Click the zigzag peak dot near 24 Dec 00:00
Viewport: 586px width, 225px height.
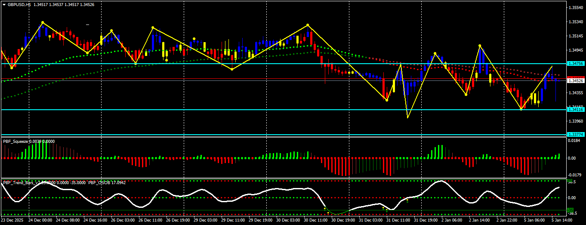pyautogui.click(x=43, y=22)
